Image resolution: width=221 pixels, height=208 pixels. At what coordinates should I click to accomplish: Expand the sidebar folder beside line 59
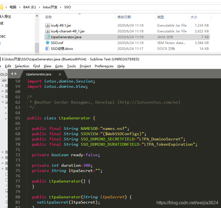tap(3, 86)
